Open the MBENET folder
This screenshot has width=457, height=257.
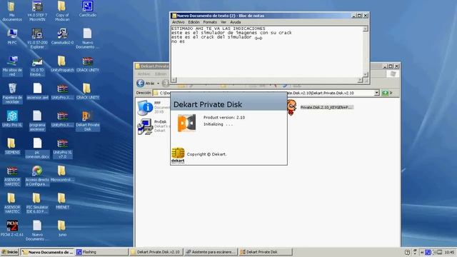pos(62,201)
